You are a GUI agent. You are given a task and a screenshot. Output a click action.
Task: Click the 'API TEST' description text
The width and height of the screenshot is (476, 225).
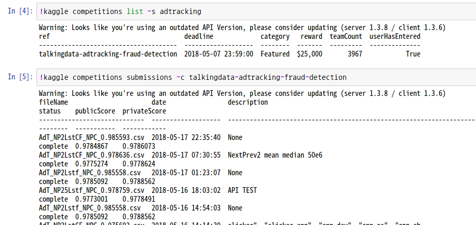click(242, 191)
